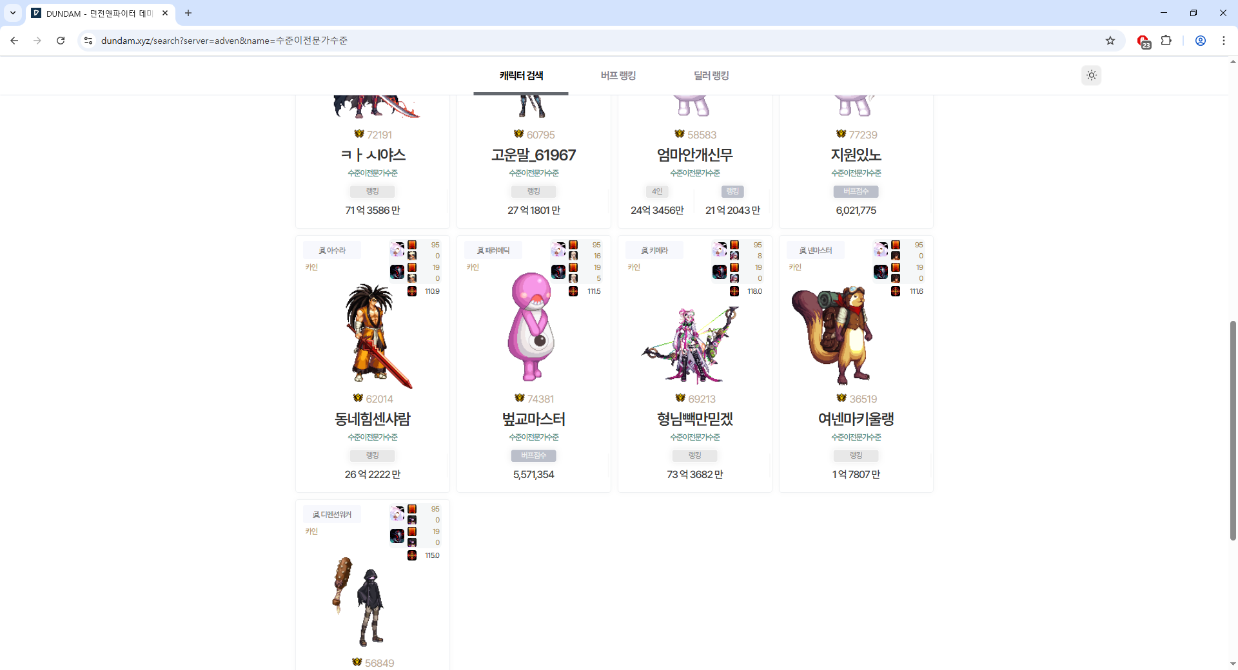1238x670 pixels.
Task: Go back to the previous page
Action: (x=14, y=41)
